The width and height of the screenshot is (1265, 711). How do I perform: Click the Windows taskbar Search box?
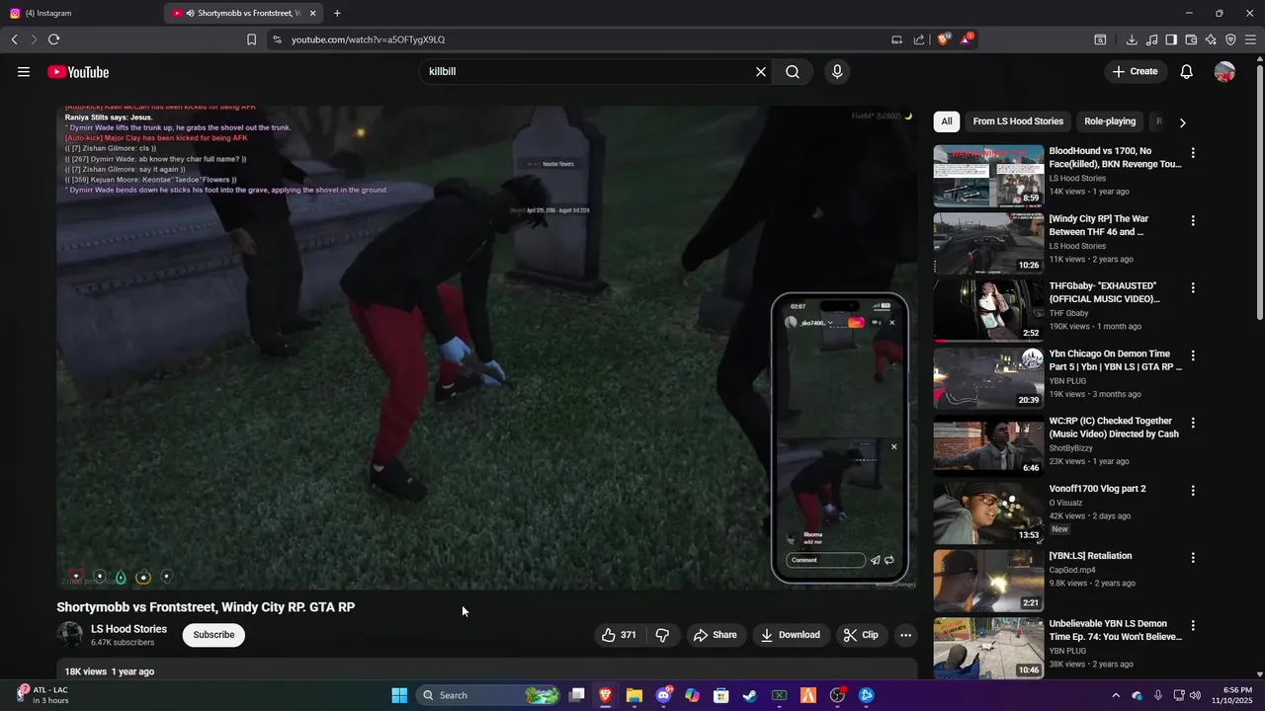point(490,695)
